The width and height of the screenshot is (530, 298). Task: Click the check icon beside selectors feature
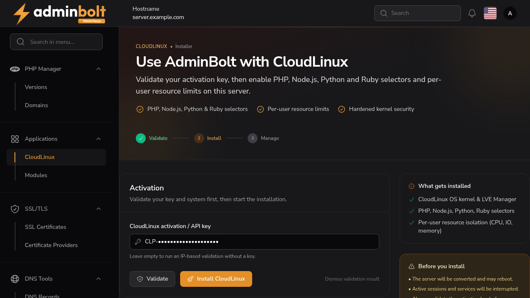[140, 109]
